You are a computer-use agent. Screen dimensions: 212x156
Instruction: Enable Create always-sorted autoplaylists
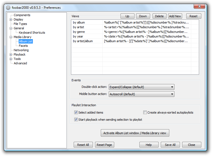(x=145, y=112)
